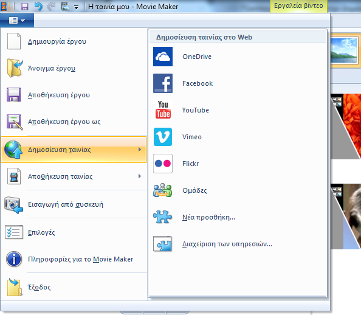
Task: Click the picture icon in quick access toolbar
Action: tap(65, 7)
